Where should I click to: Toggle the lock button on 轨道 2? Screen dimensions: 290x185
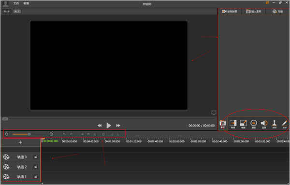pyautogui.click(x=35, y=167)
